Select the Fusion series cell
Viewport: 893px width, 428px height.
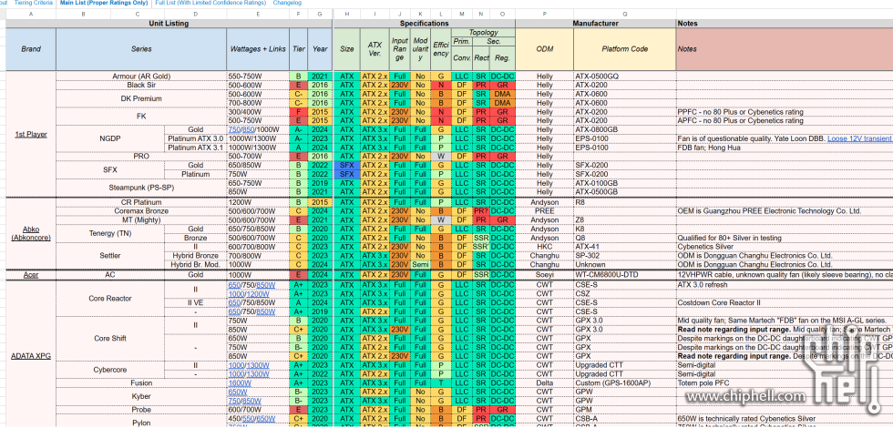(141, 383)
